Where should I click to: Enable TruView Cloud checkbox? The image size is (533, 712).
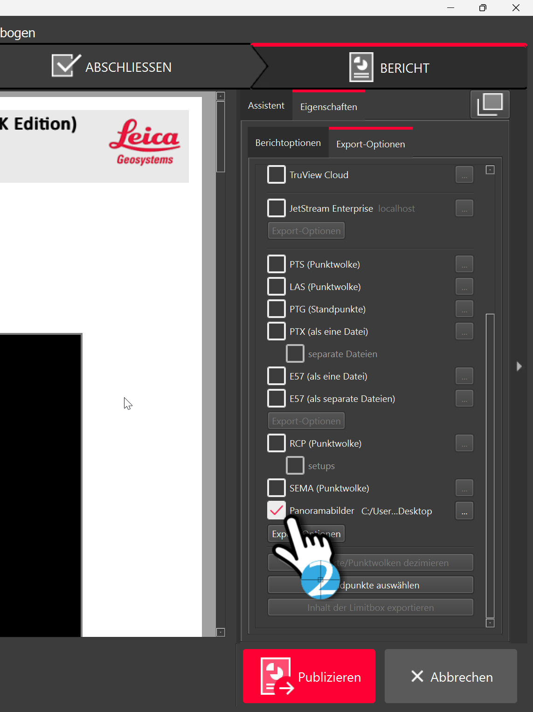277,174
